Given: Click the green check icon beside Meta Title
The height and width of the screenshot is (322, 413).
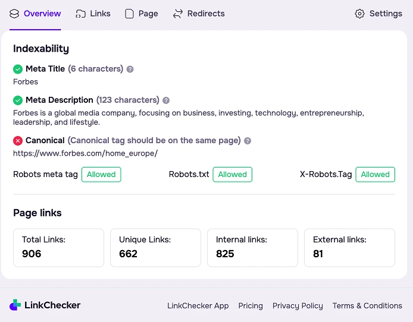Looking at the screenshot, I should click(x=18, y=69).
